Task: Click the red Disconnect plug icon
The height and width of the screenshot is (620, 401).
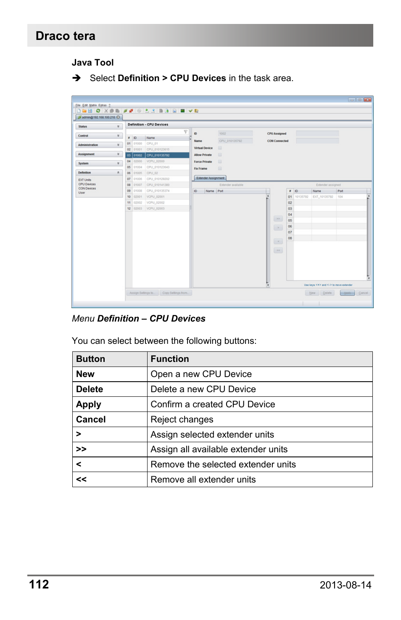Action: [x=131, y=111]
